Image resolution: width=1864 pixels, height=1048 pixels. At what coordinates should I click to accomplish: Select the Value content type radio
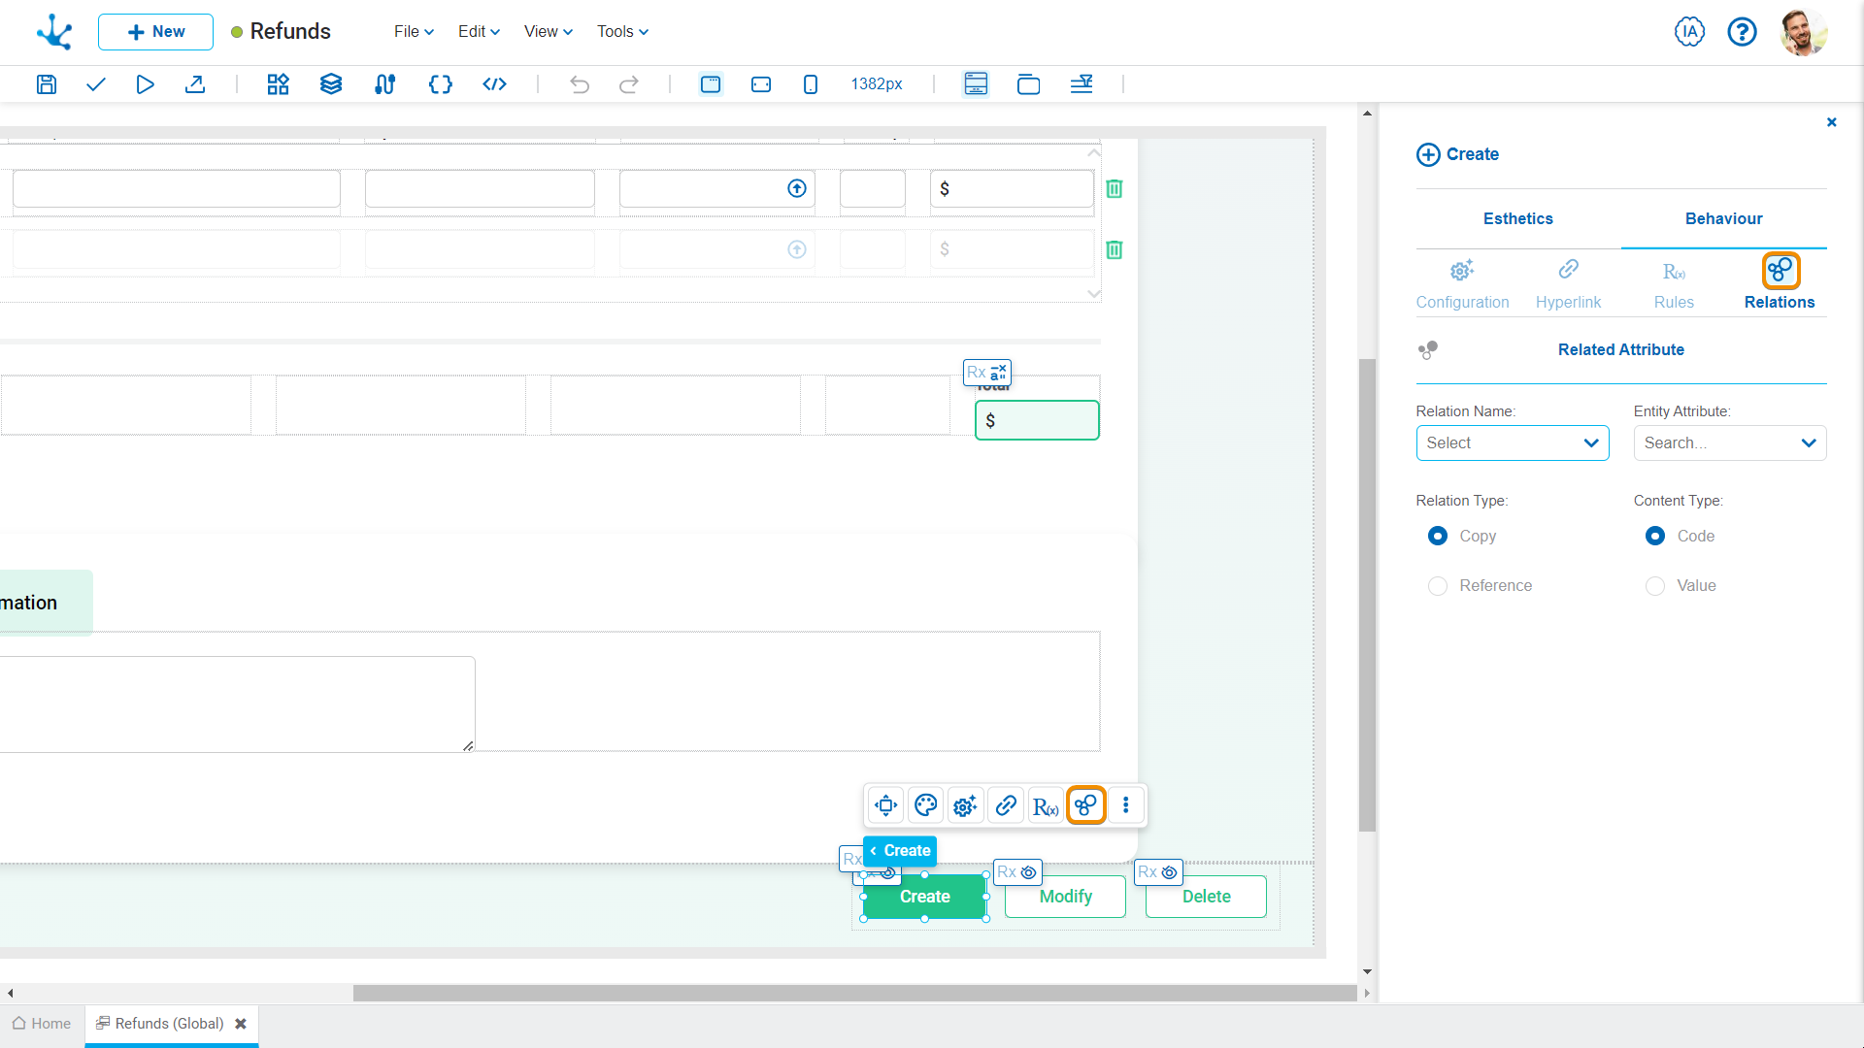point(1655,586)
